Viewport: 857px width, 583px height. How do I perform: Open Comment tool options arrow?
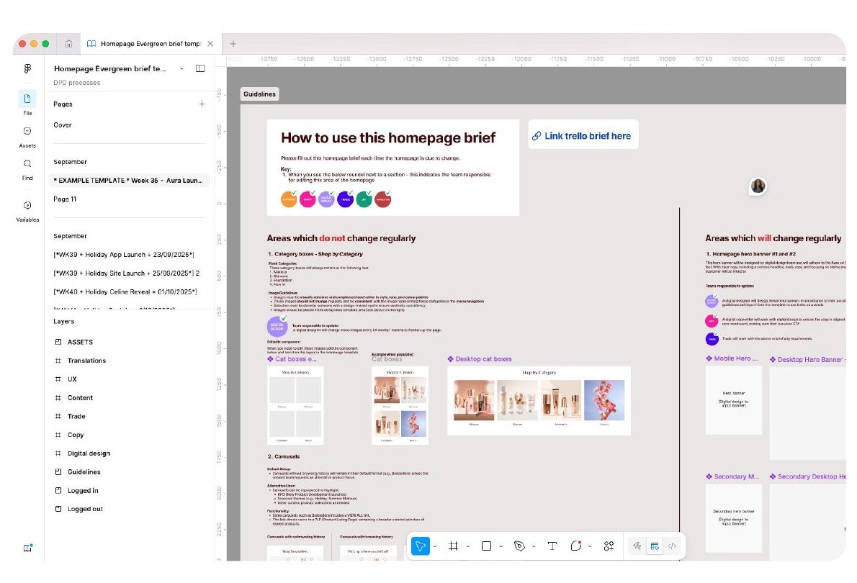590,546
